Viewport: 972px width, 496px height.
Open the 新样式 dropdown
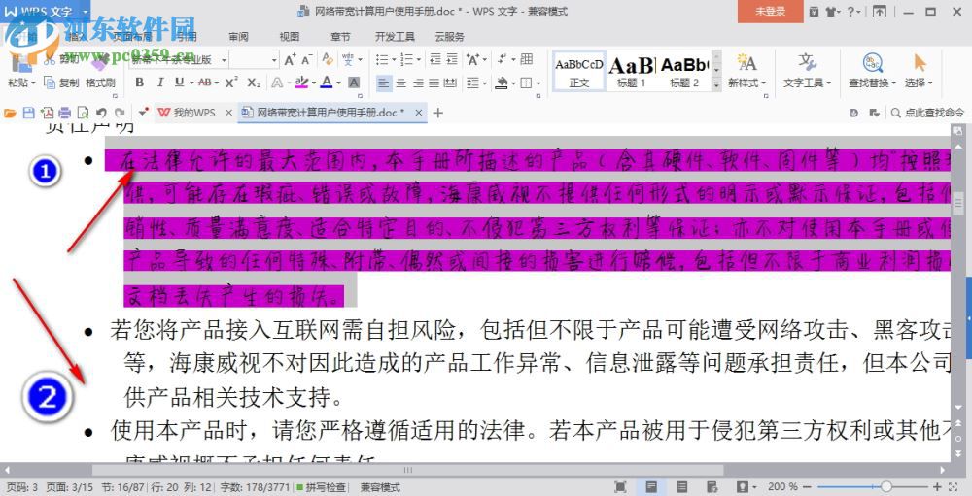tap(746, 83)
